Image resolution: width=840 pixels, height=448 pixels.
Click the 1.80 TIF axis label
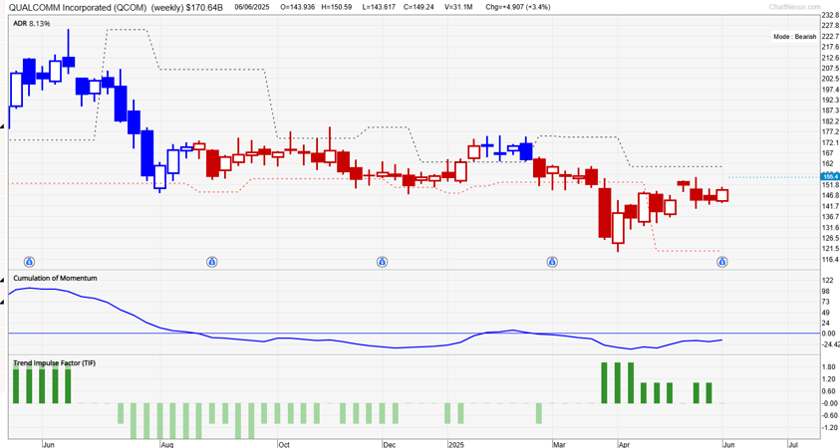point(829,367)
